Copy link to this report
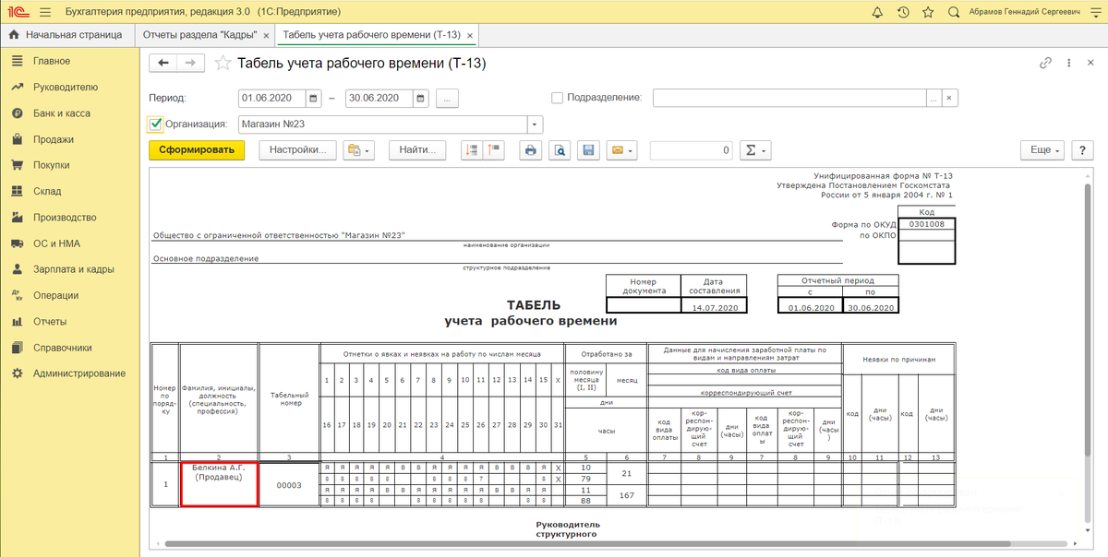 1045,64
